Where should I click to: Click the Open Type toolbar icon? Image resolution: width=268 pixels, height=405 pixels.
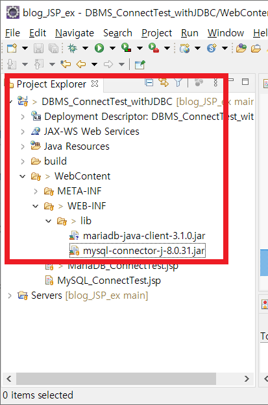241,48
